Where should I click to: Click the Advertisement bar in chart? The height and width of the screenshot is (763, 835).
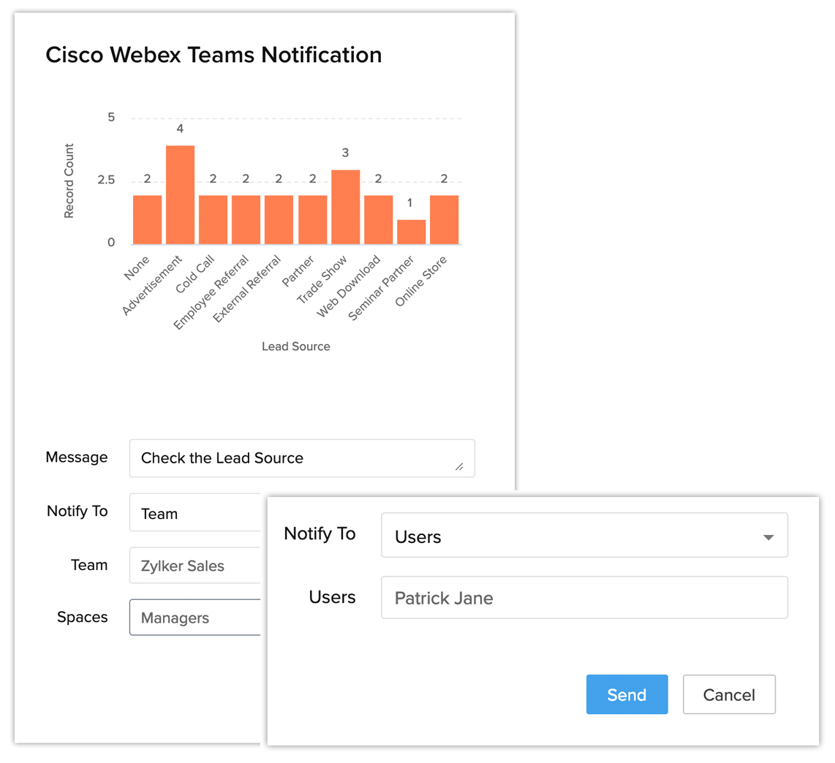coord(180,195)
